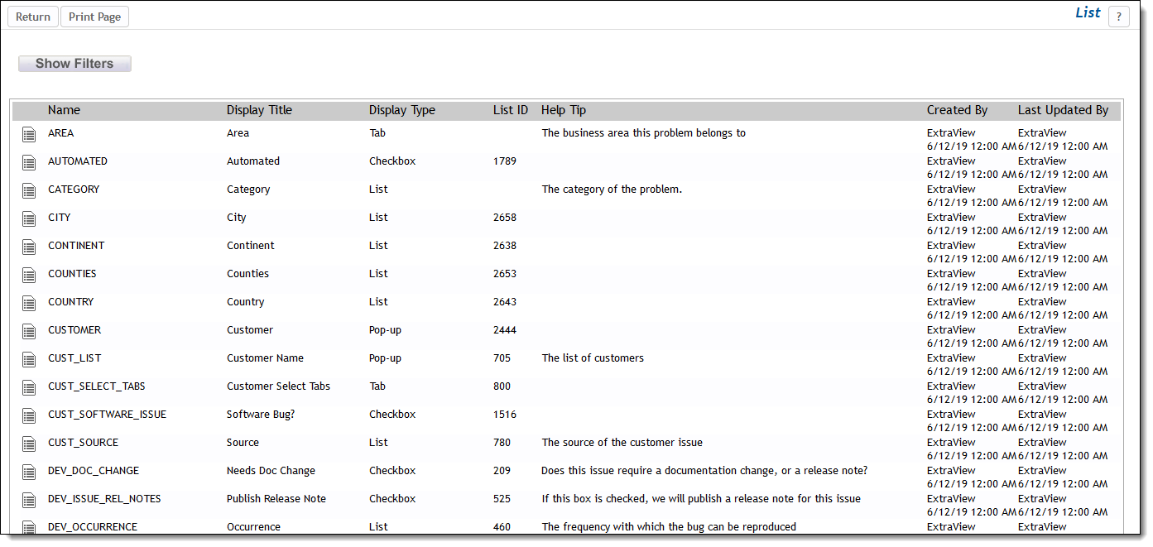Select the DEV_ISSUE_REL_NOTES field name

pos(104,498)
